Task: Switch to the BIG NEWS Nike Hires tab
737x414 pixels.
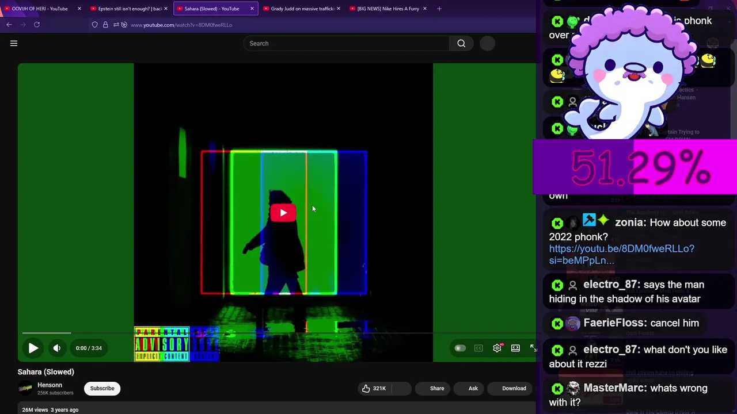Action: pos(388,9)
